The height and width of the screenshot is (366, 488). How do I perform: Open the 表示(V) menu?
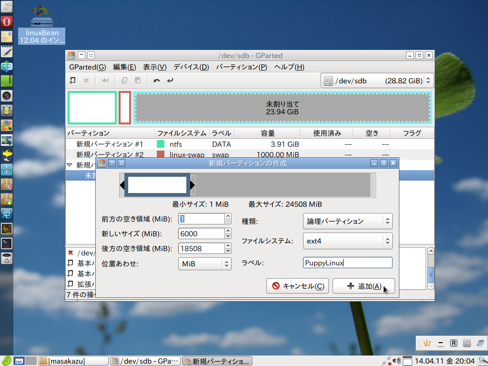click(x=155, y=67)
